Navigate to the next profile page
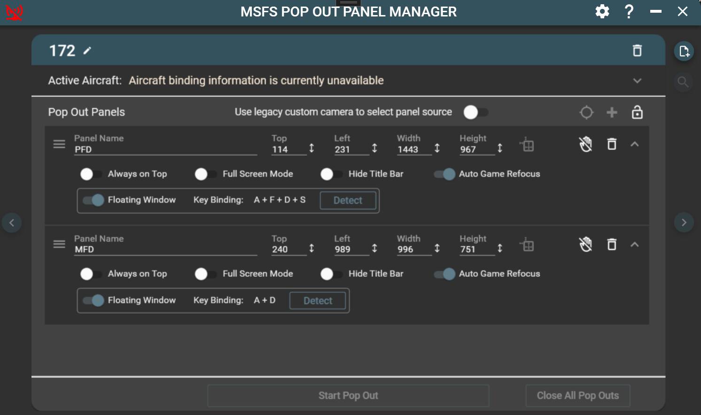 (685, 222)
